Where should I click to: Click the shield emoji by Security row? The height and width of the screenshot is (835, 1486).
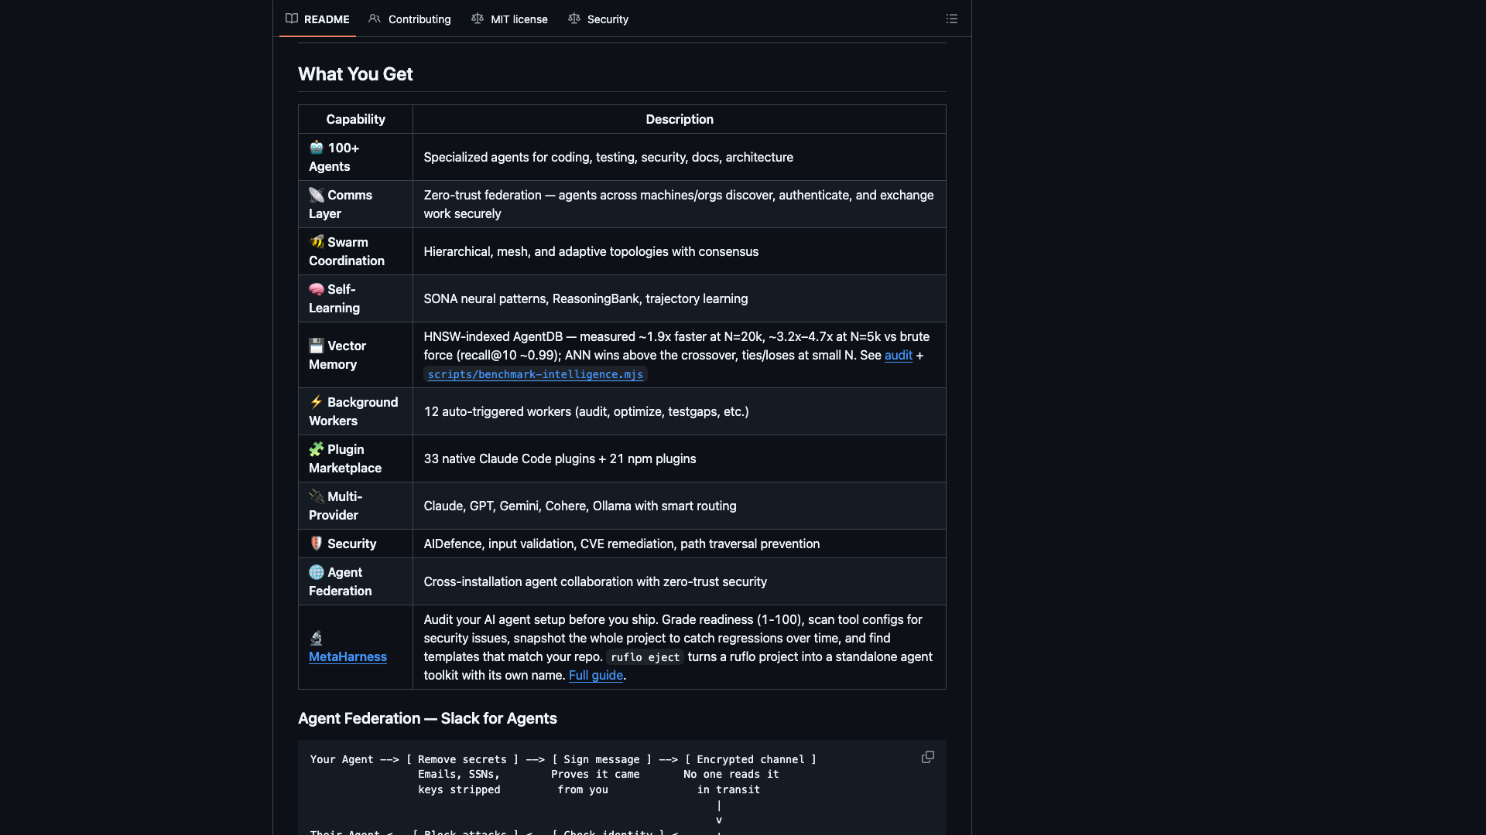[x=317, y=544]
